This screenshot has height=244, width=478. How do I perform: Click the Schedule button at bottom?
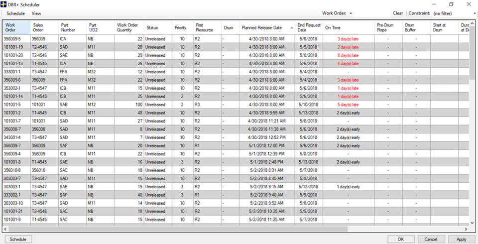pyautogui.click(x=18, y=240)
